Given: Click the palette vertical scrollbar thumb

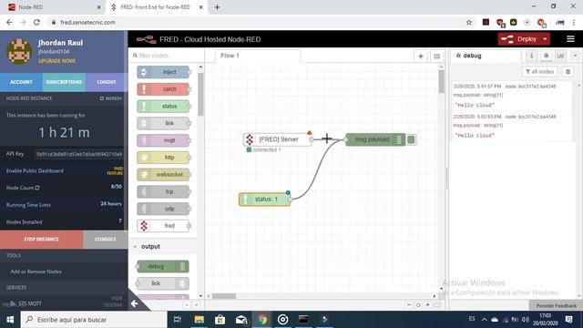Looking at the screenshot, I should 200,94.
